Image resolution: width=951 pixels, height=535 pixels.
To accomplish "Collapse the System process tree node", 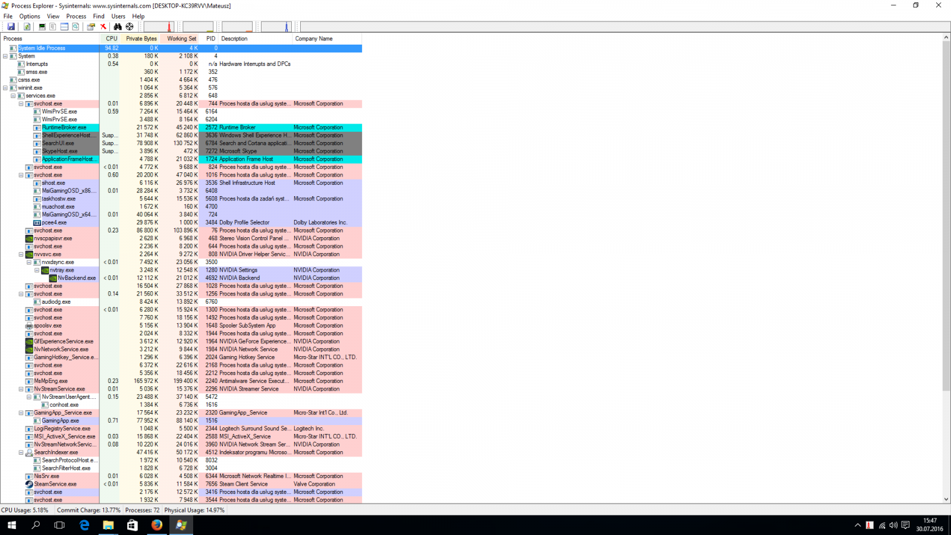I will click(x=5, y=56).
